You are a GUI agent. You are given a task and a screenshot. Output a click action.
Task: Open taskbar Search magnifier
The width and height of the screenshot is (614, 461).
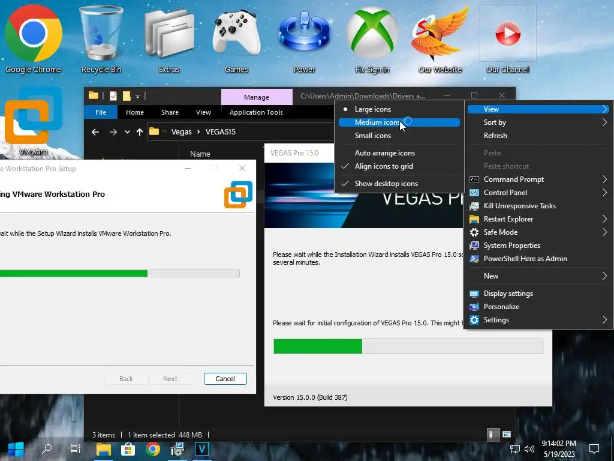point(47,449)
